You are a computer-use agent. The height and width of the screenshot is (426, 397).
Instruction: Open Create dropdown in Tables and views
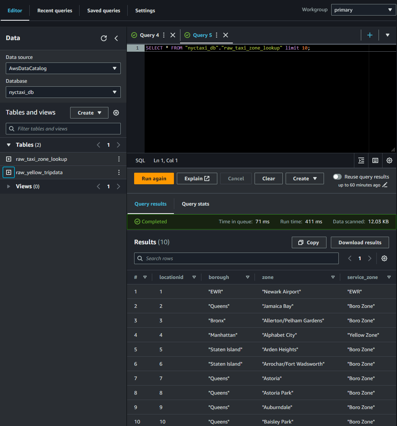[x=89, y=113]
